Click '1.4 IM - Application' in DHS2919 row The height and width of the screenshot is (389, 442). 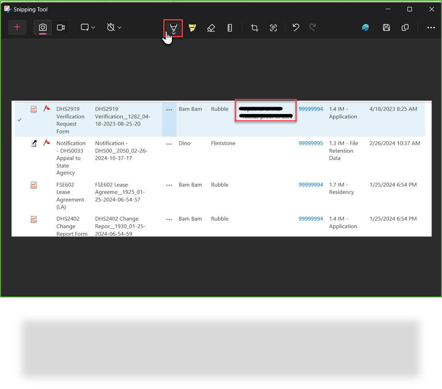343,113
